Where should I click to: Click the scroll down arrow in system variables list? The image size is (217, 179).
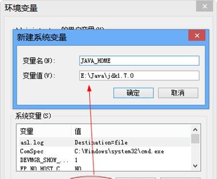pos(195,165)
